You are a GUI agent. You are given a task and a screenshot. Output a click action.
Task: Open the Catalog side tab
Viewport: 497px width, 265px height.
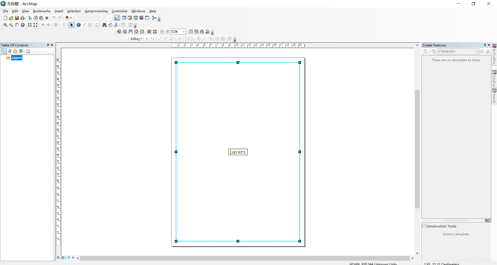click(494, 79)
